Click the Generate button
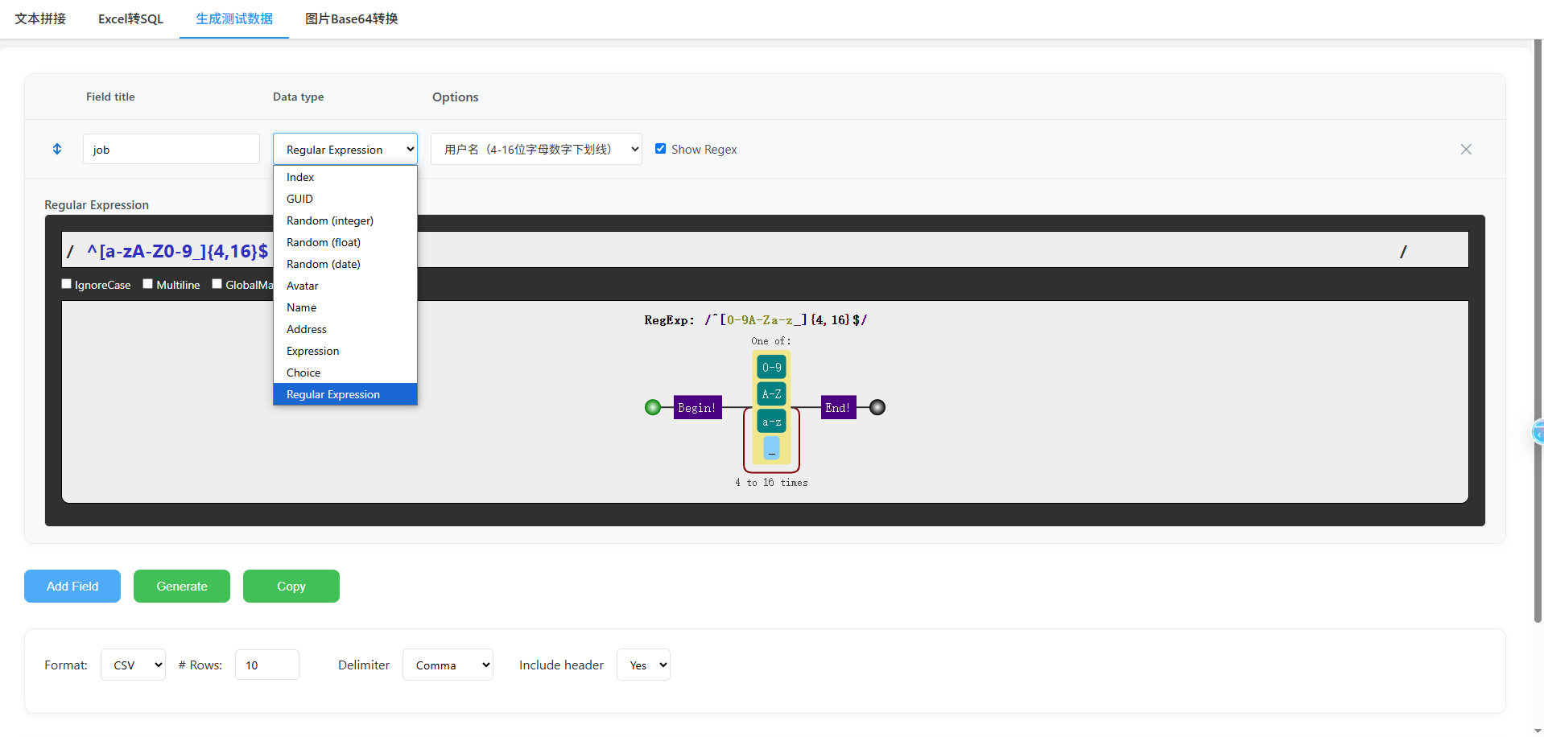 (x=182, y=586)
